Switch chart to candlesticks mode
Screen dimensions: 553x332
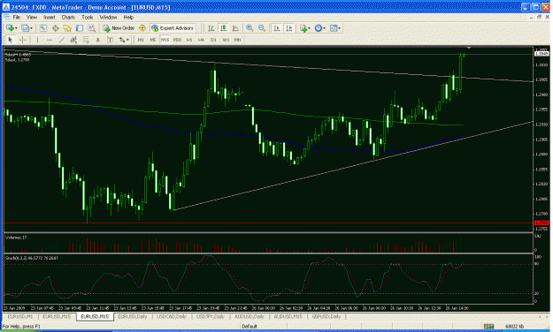point(223,28)
